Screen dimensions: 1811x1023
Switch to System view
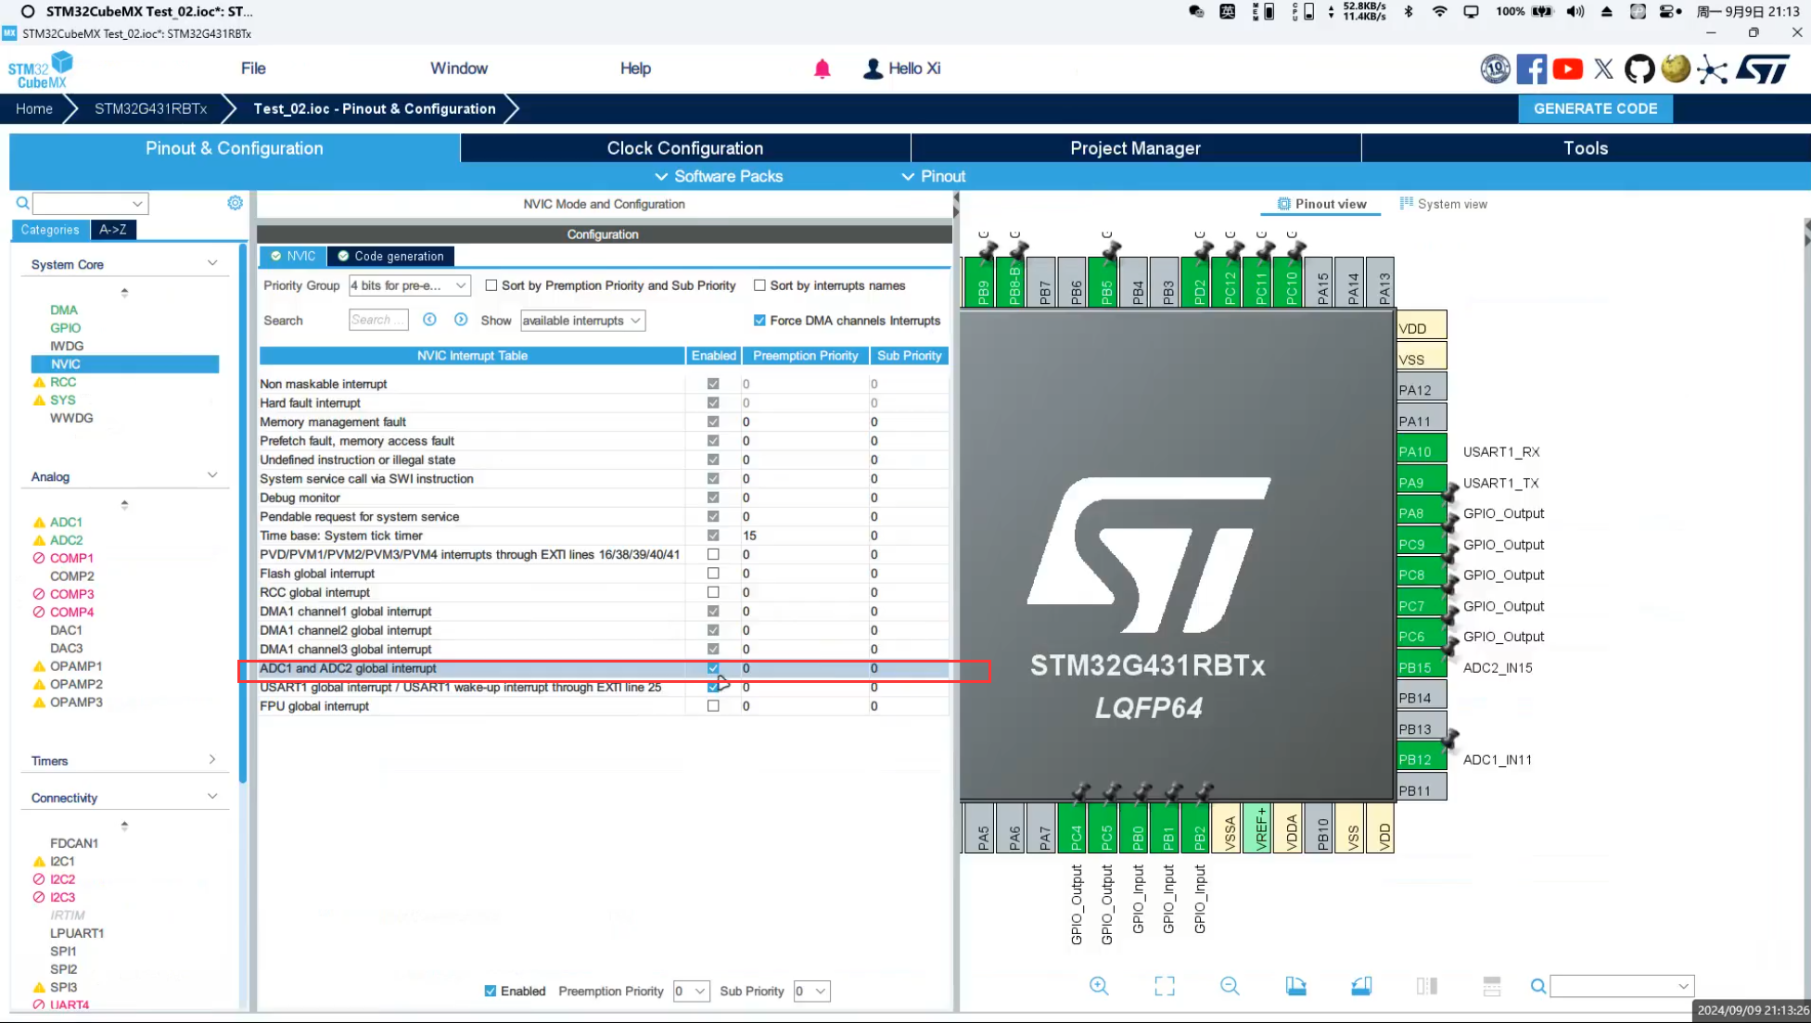[x=1443, y=204]
